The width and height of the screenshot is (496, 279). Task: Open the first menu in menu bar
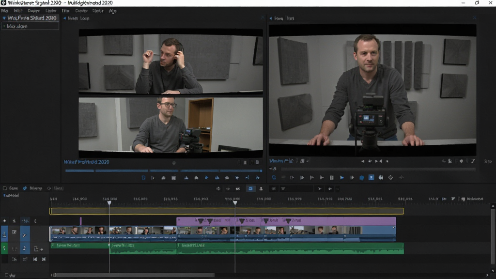(x=5, y=11)
